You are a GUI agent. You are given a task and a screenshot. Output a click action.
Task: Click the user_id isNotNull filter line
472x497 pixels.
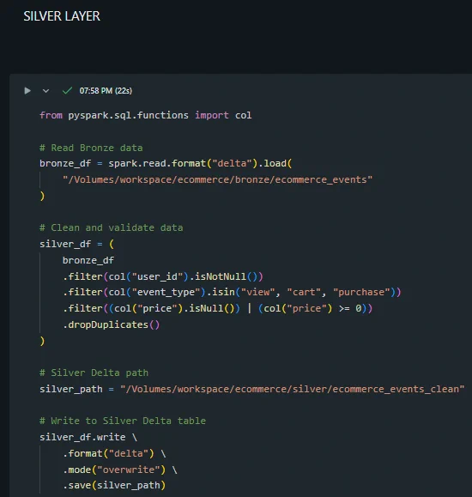click(163, 276)
